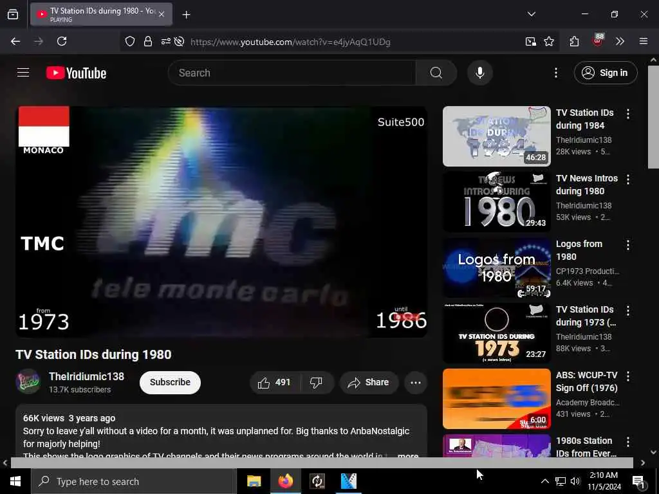This screenshot has height=494, width=659.
Task: Click the video player showing TMC
Action: (x=221, y=222)
